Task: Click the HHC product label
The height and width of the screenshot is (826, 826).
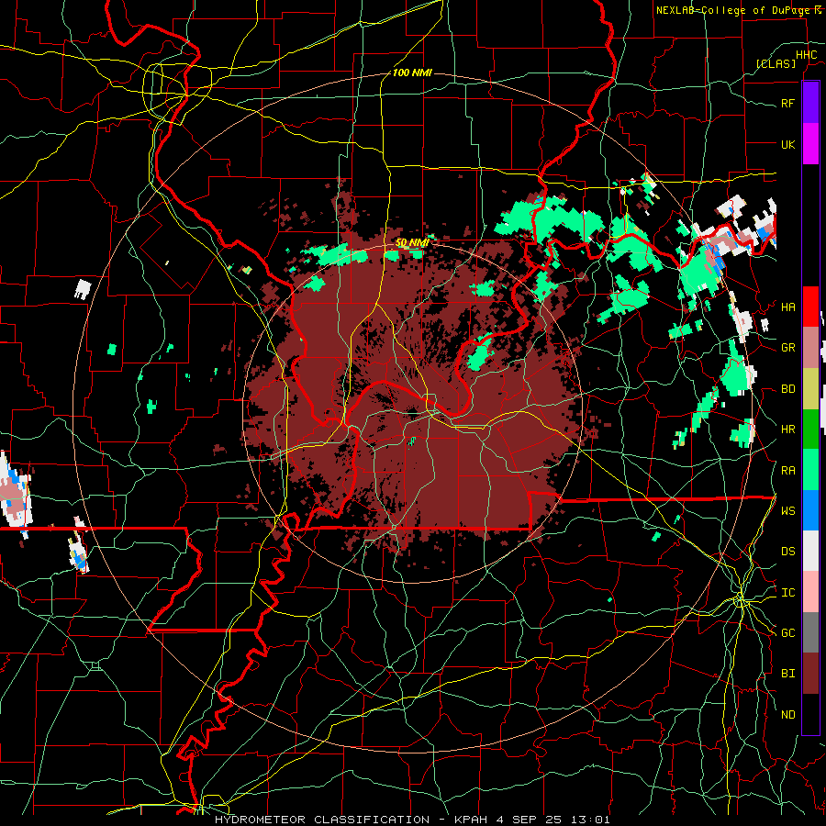Action: pyautogui.click(x=807, y=55)
